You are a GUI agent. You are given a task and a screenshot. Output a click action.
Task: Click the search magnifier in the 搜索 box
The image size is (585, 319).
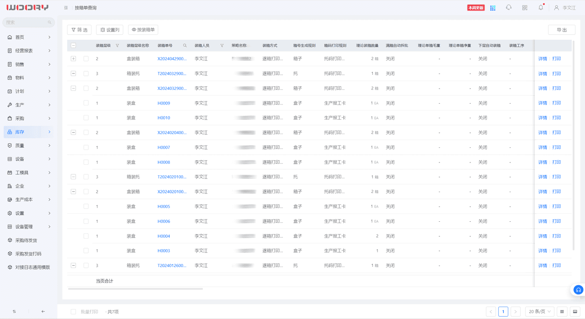pyautogui.click(x=49, y=22)
